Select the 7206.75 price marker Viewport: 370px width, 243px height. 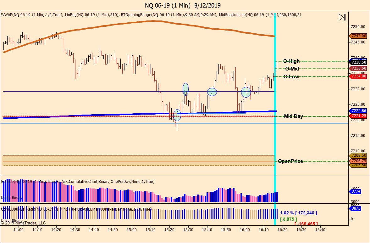point(358,161)
